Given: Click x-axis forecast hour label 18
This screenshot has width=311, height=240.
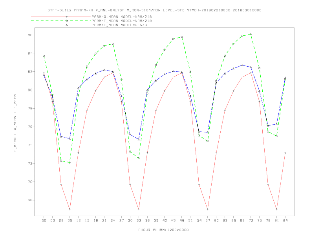Looking at the screenshot, I should click(95, 220).
